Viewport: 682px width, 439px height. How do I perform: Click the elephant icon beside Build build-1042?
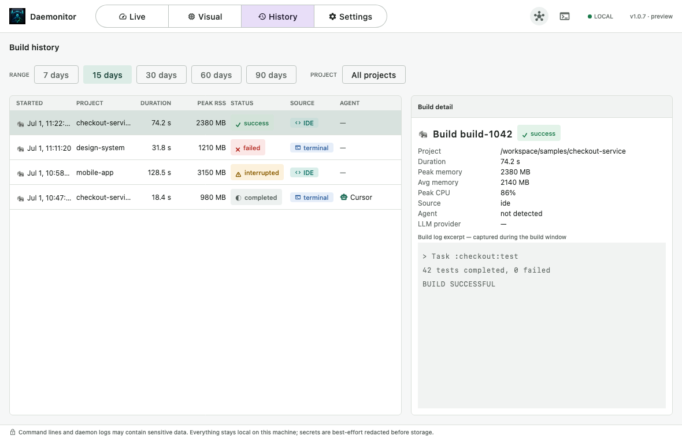(423, 135)
